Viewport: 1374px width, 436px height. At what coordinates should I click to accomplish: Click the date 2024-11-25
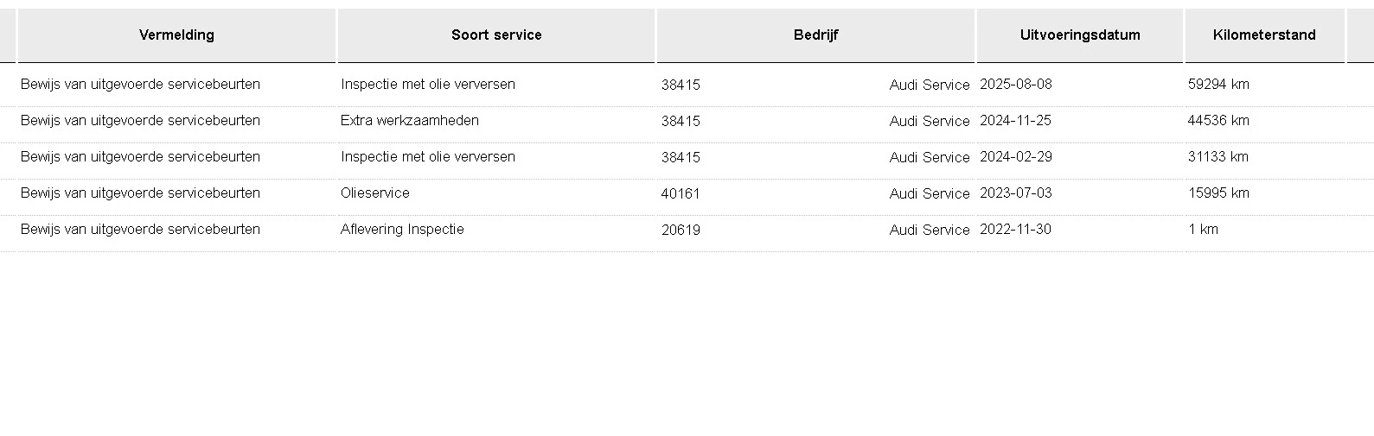(1016, 121)
